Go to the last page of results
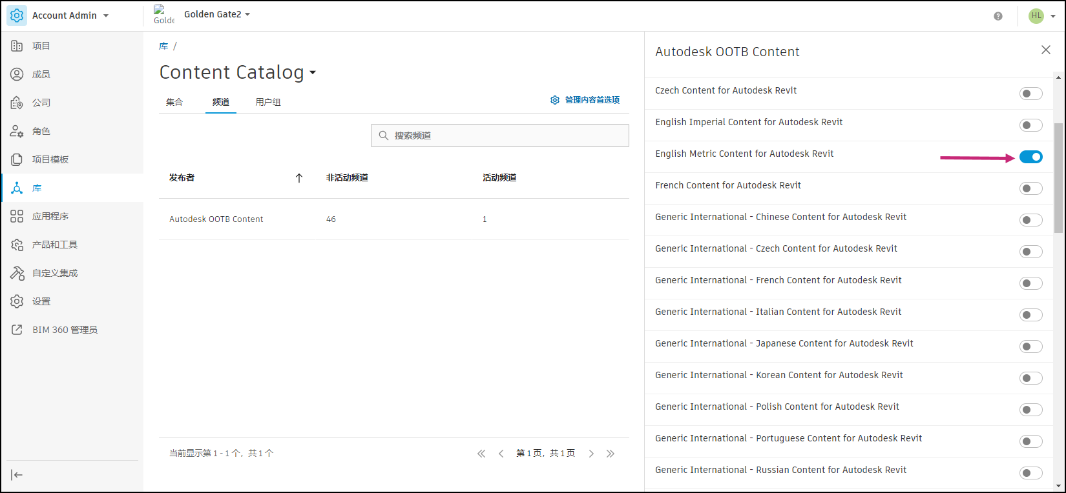 pos(611,454)
